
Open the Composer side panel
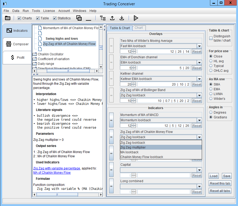[x=17, y=44]
